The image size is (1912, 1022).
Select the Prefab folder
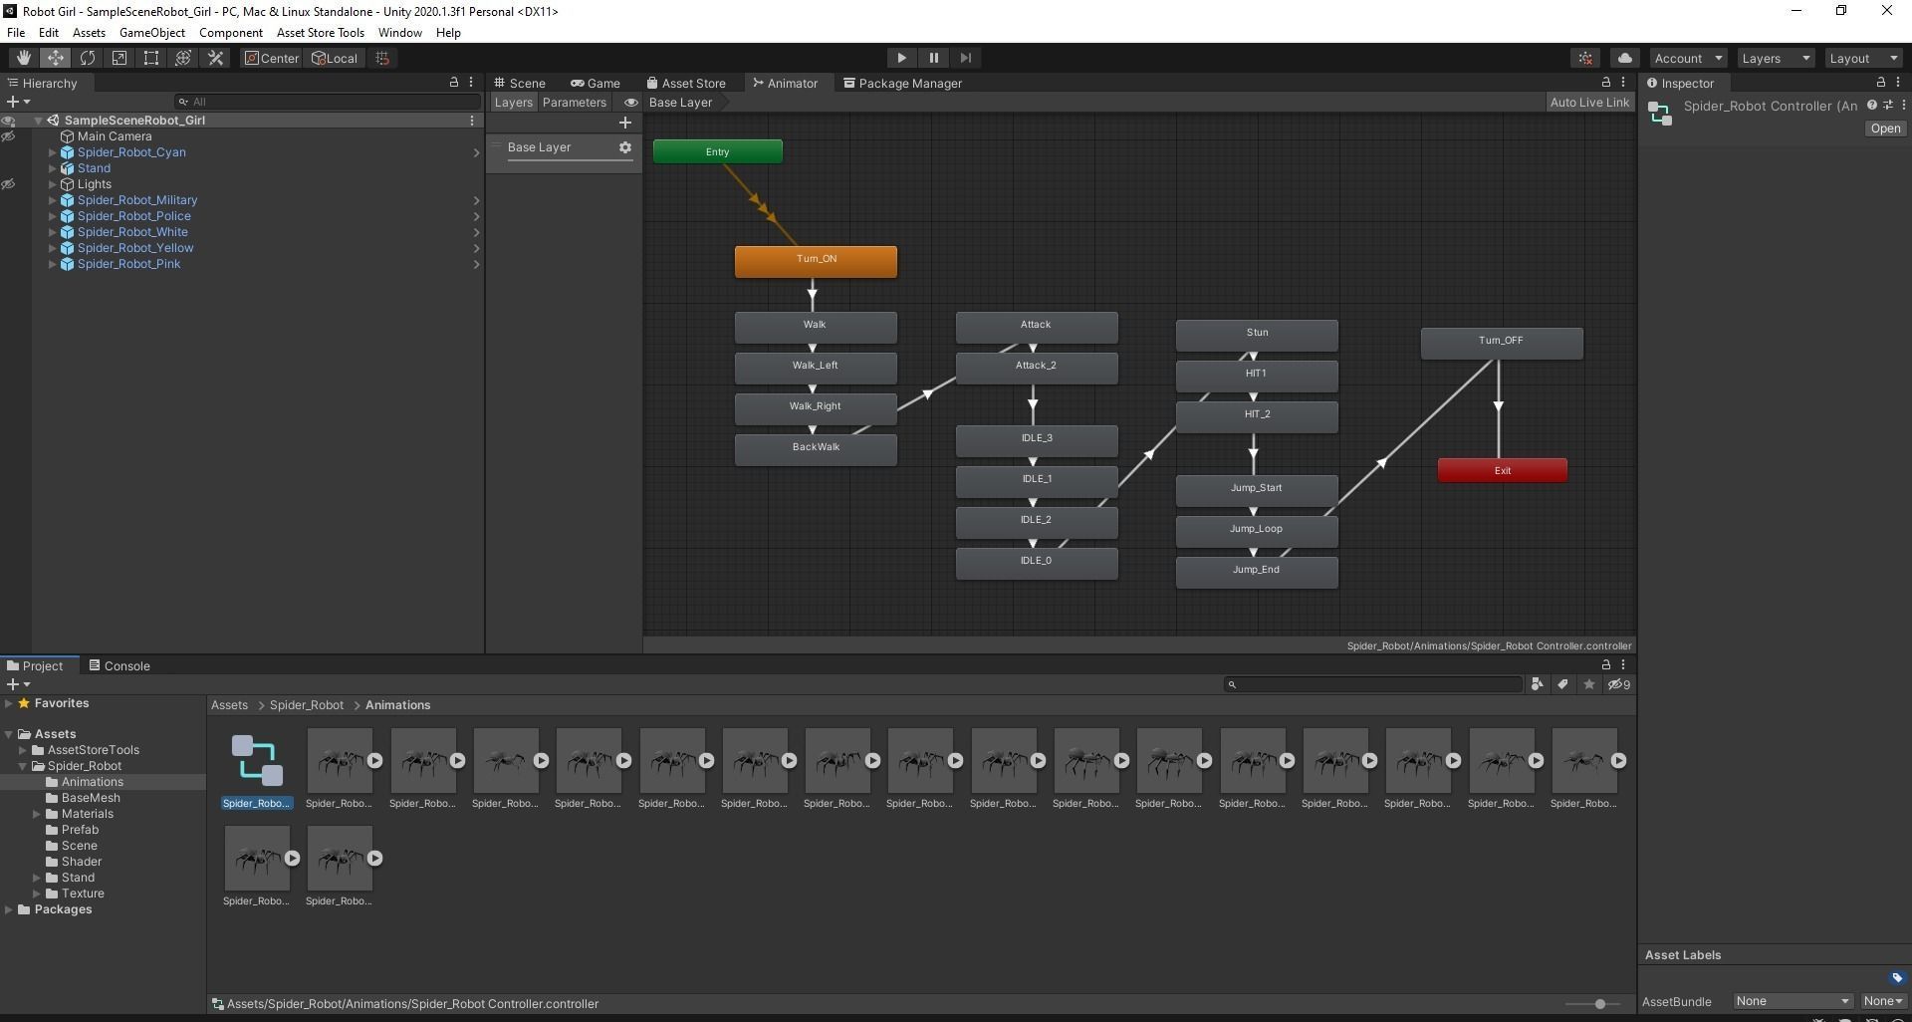[x=80, y=830]
